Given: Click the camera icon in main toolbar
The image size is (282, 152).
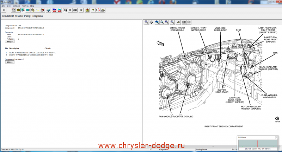Looking at the screenshot, I should coord(75,10).
